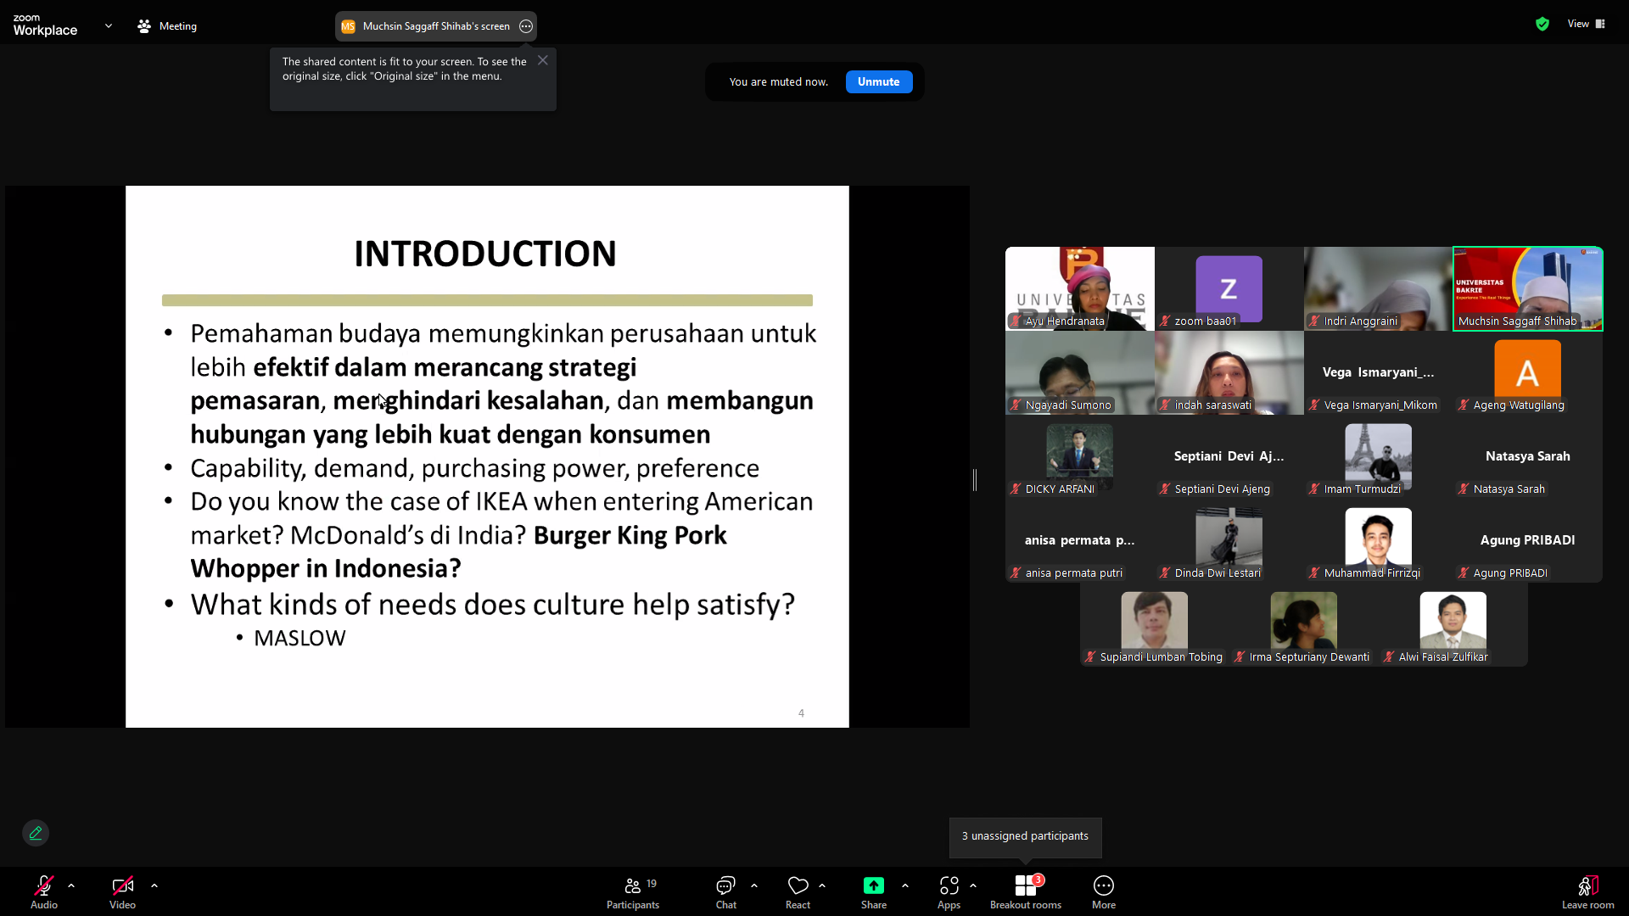
Task: Expand the video options arrow
Action: (154, 885)
